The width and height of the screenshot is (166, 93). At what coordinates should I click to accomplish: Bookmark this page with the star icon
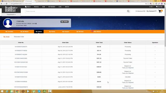(148, 4)
